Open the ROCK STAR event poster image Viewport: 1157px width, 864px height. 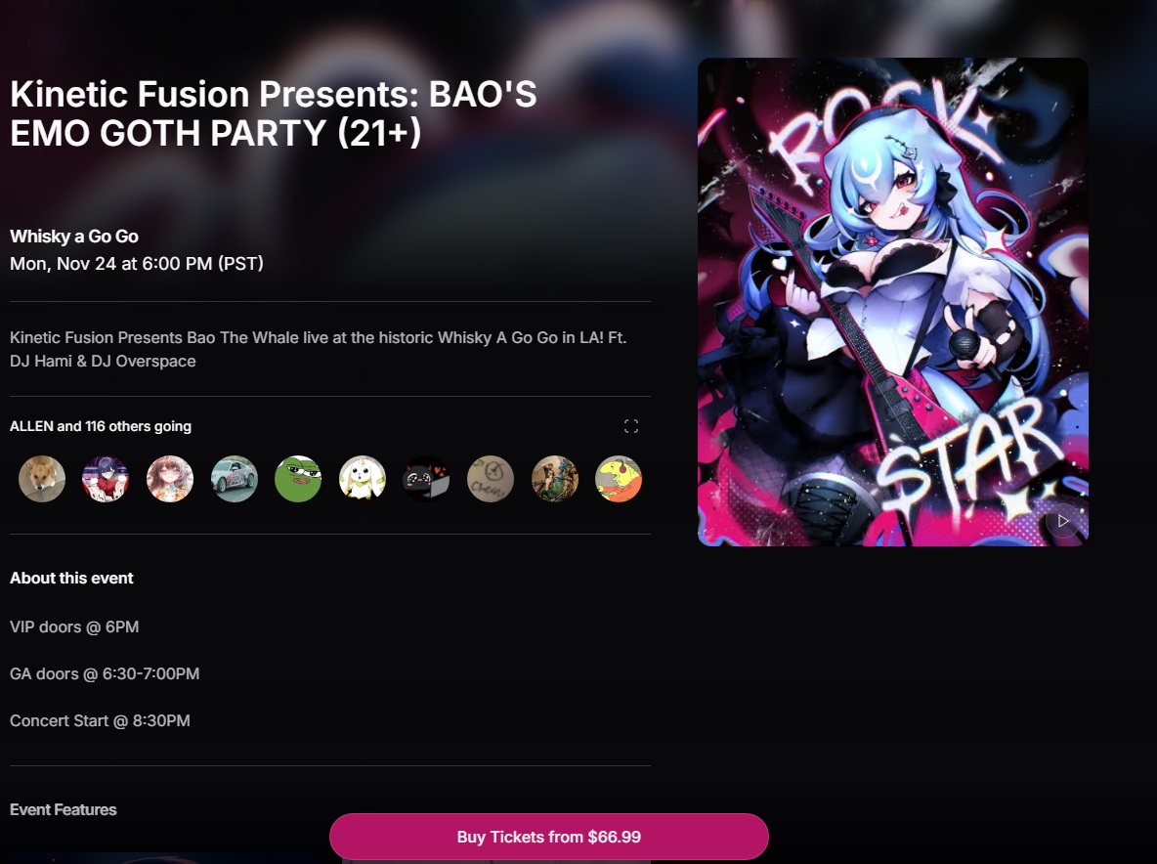click(893, 302)
